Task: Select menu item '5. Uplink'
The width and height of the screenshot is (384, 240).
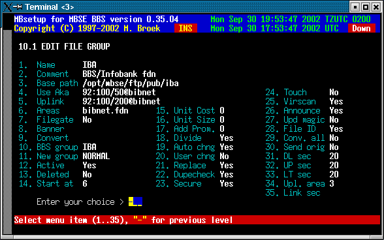Action: pyautogui.click(x=41, y=101)
